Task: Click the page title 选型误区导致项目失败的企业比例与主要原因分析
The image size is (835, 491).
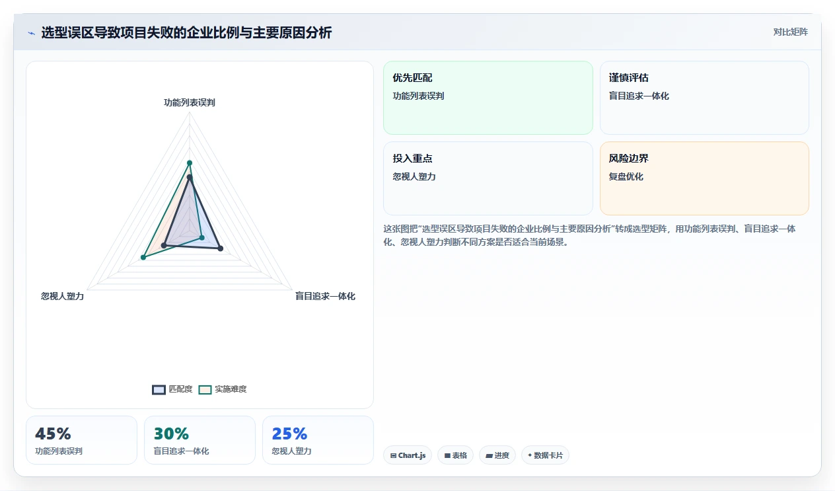Action: pyautogui.click(x=186, y=32)
